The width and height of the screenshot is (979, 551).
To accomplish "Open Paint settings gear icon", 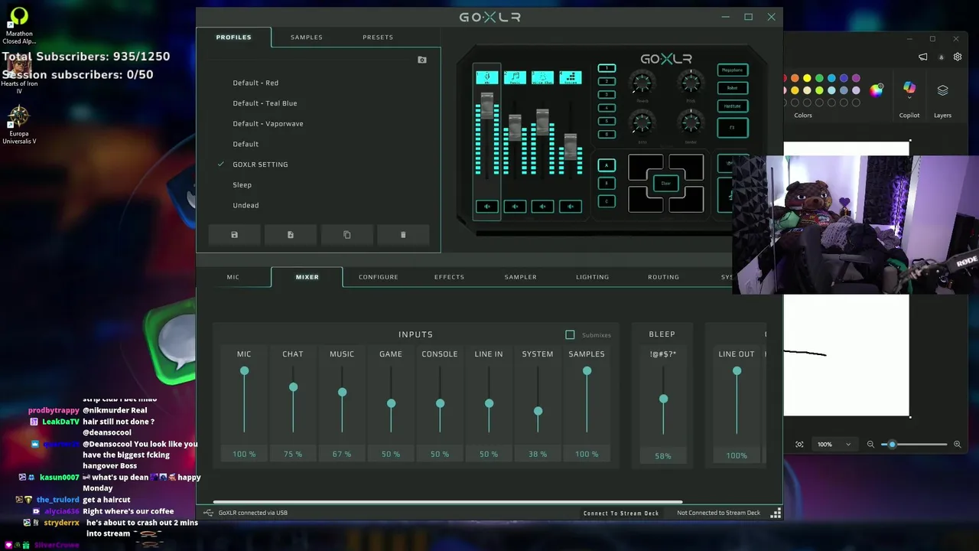I will point(958,57).
